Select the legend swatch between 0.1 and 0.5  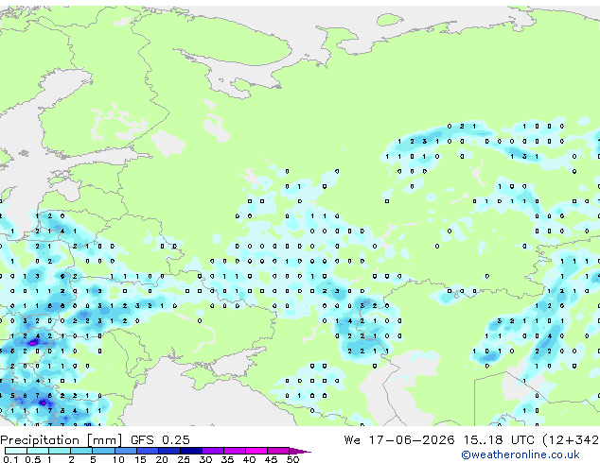click(16, 451)
